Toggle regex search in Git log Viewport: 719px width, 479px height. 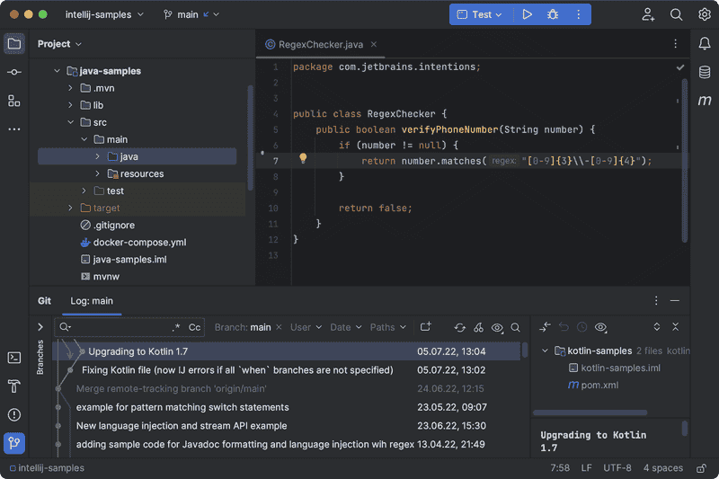(176, 327)
